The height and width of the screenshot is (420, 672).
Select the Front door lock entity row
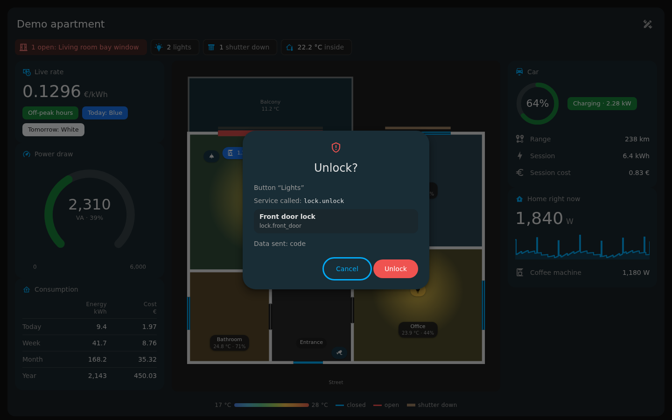point(336,221)
